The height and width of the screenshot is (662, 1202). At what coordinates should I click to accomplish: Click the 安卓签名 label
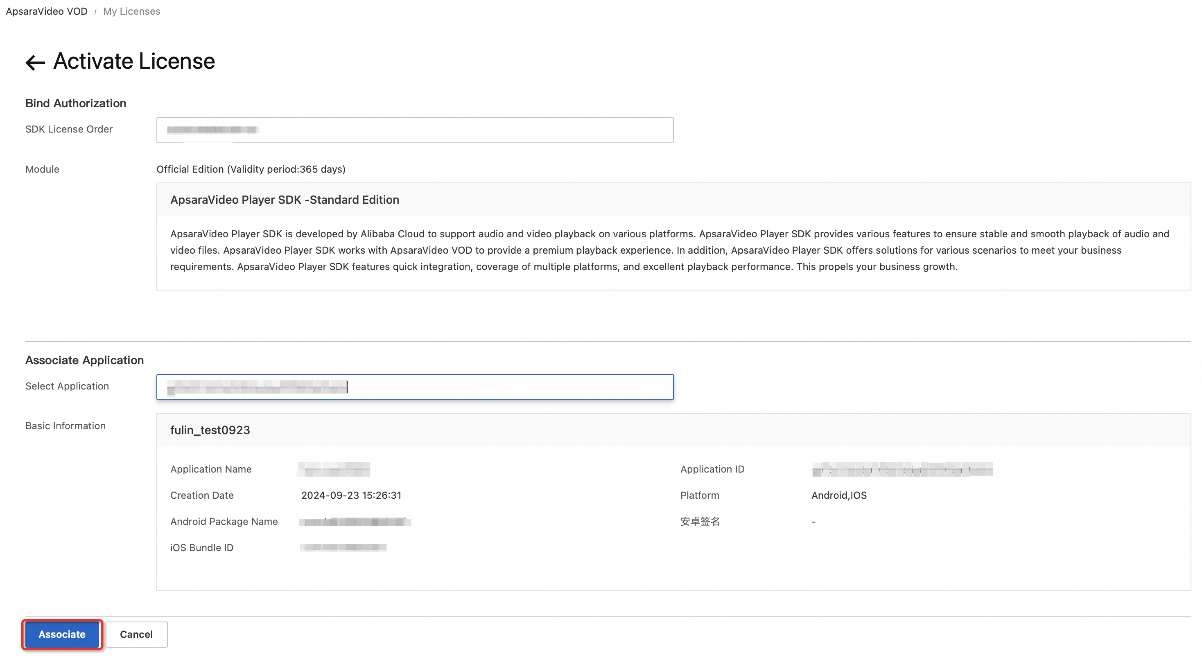pos(700,521)
